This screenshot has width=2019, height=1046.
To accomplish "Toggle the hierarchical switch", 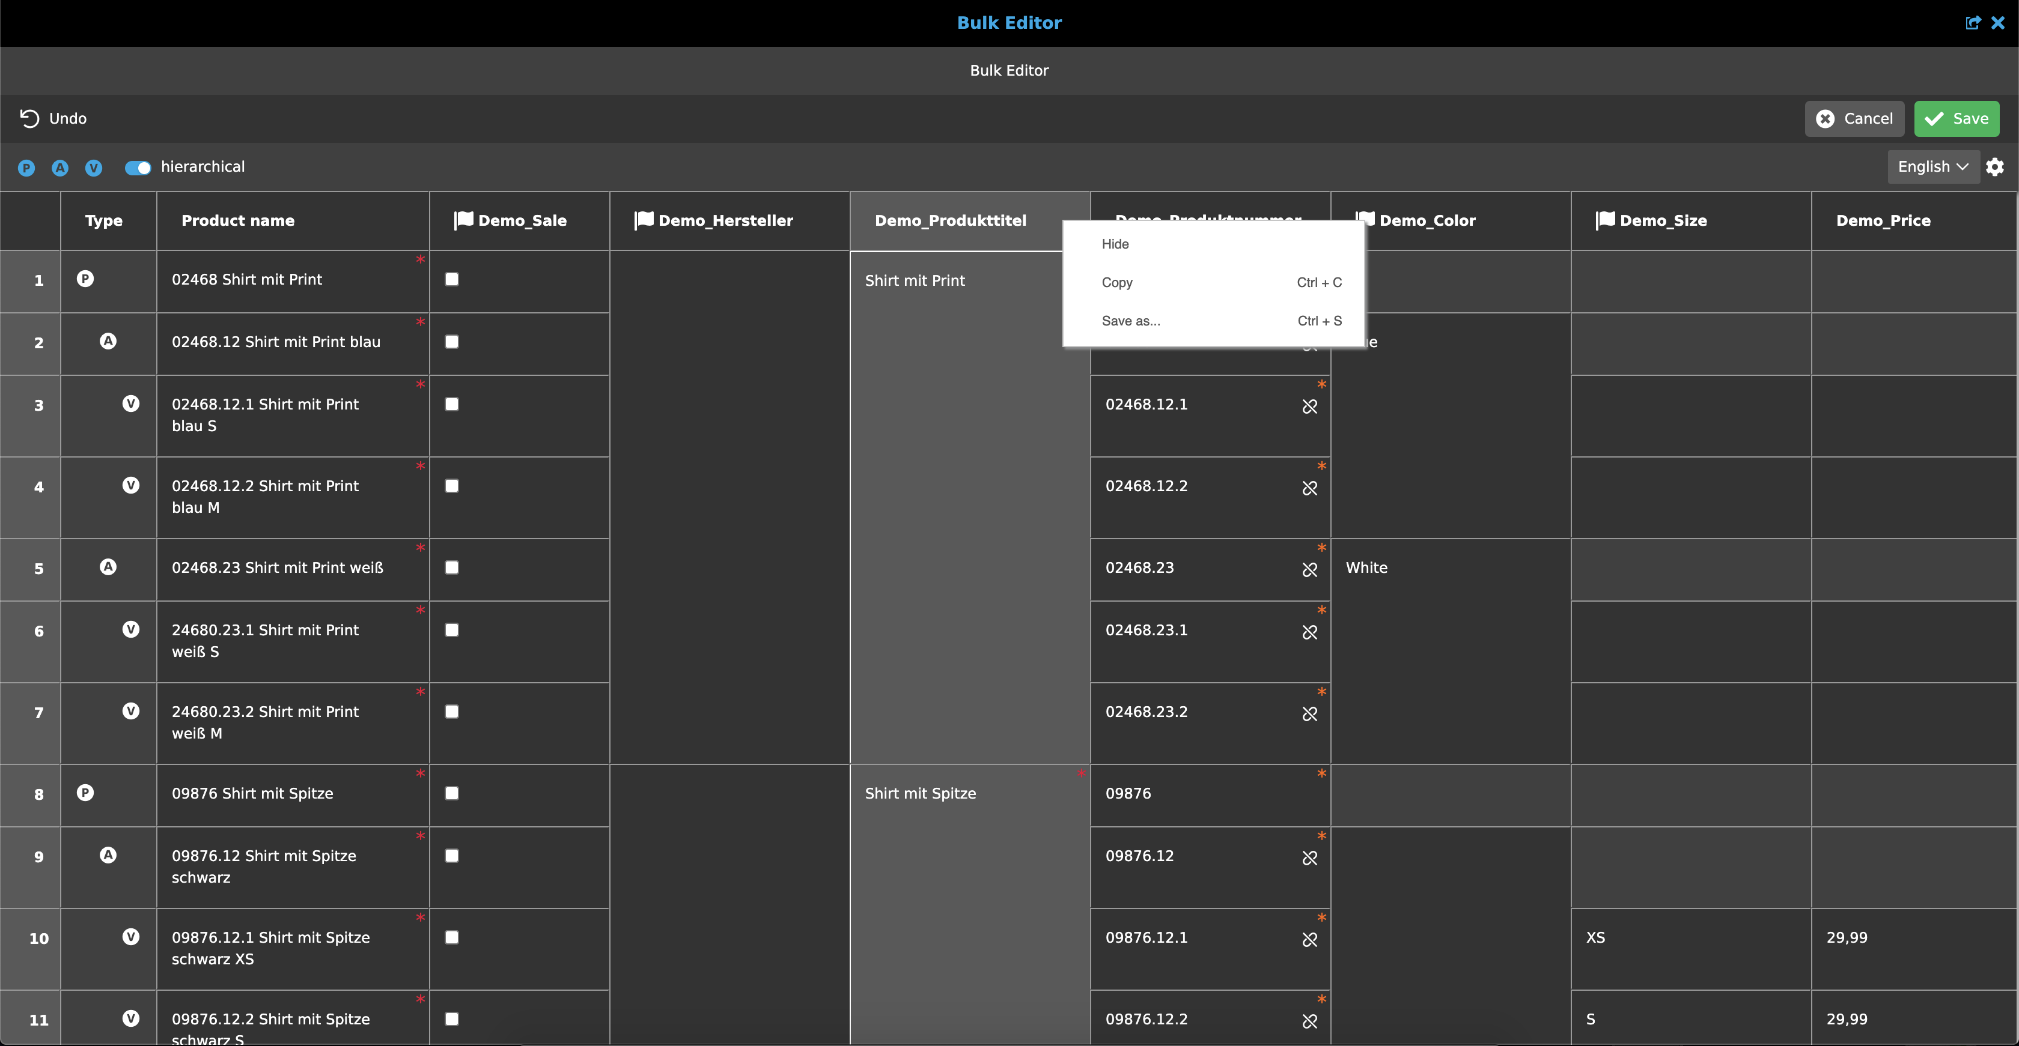I will (x=138, y=168).
